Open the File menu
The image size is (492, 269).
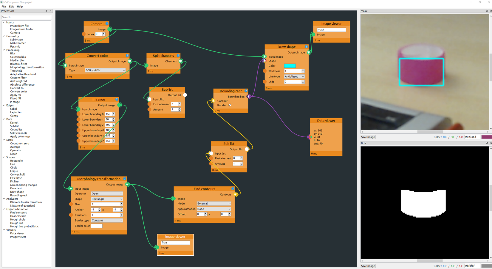tap(4, 6)
